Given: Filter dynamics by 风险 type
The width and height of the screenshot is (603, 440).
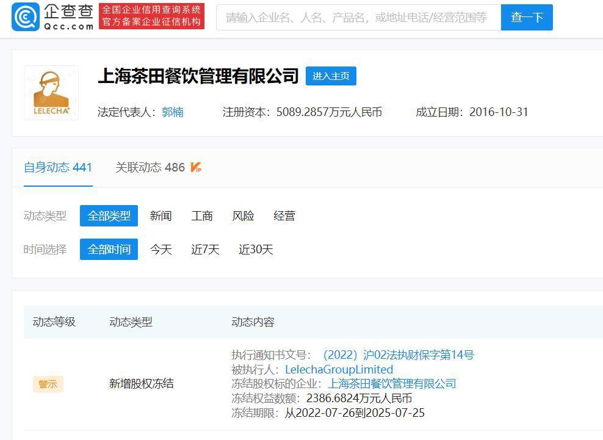Looking at the screenshot, I should click(243, 216).
